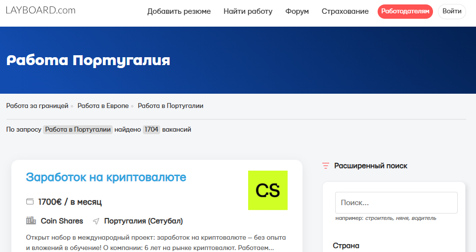Click the Португалия (Сетубал) location text

143,221
